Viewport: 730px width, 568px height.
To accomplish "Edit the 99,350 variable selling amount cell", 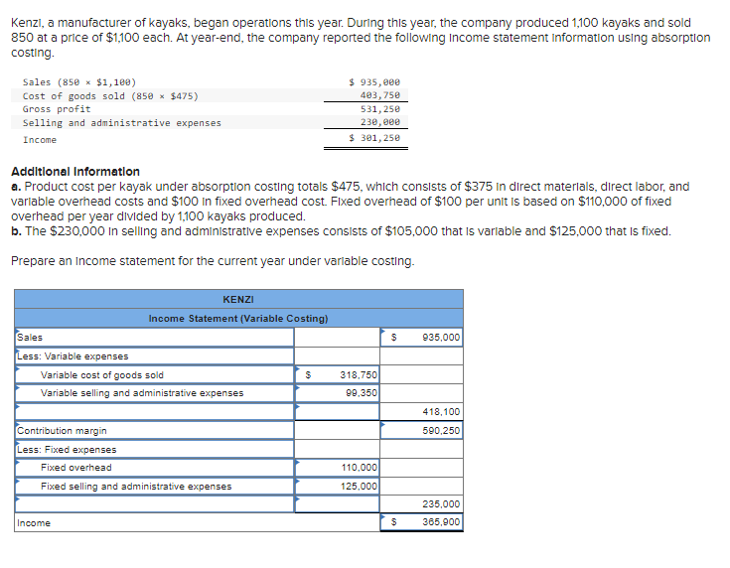I will point(337,393).
